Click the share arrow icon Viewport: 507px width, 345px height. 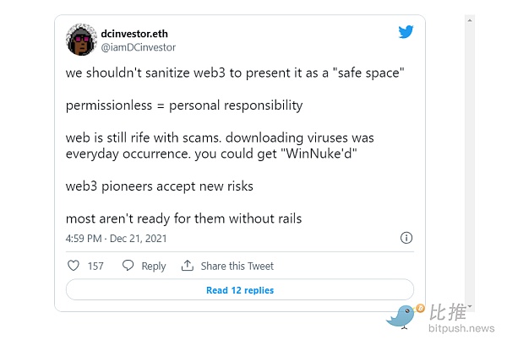[188, 266]
